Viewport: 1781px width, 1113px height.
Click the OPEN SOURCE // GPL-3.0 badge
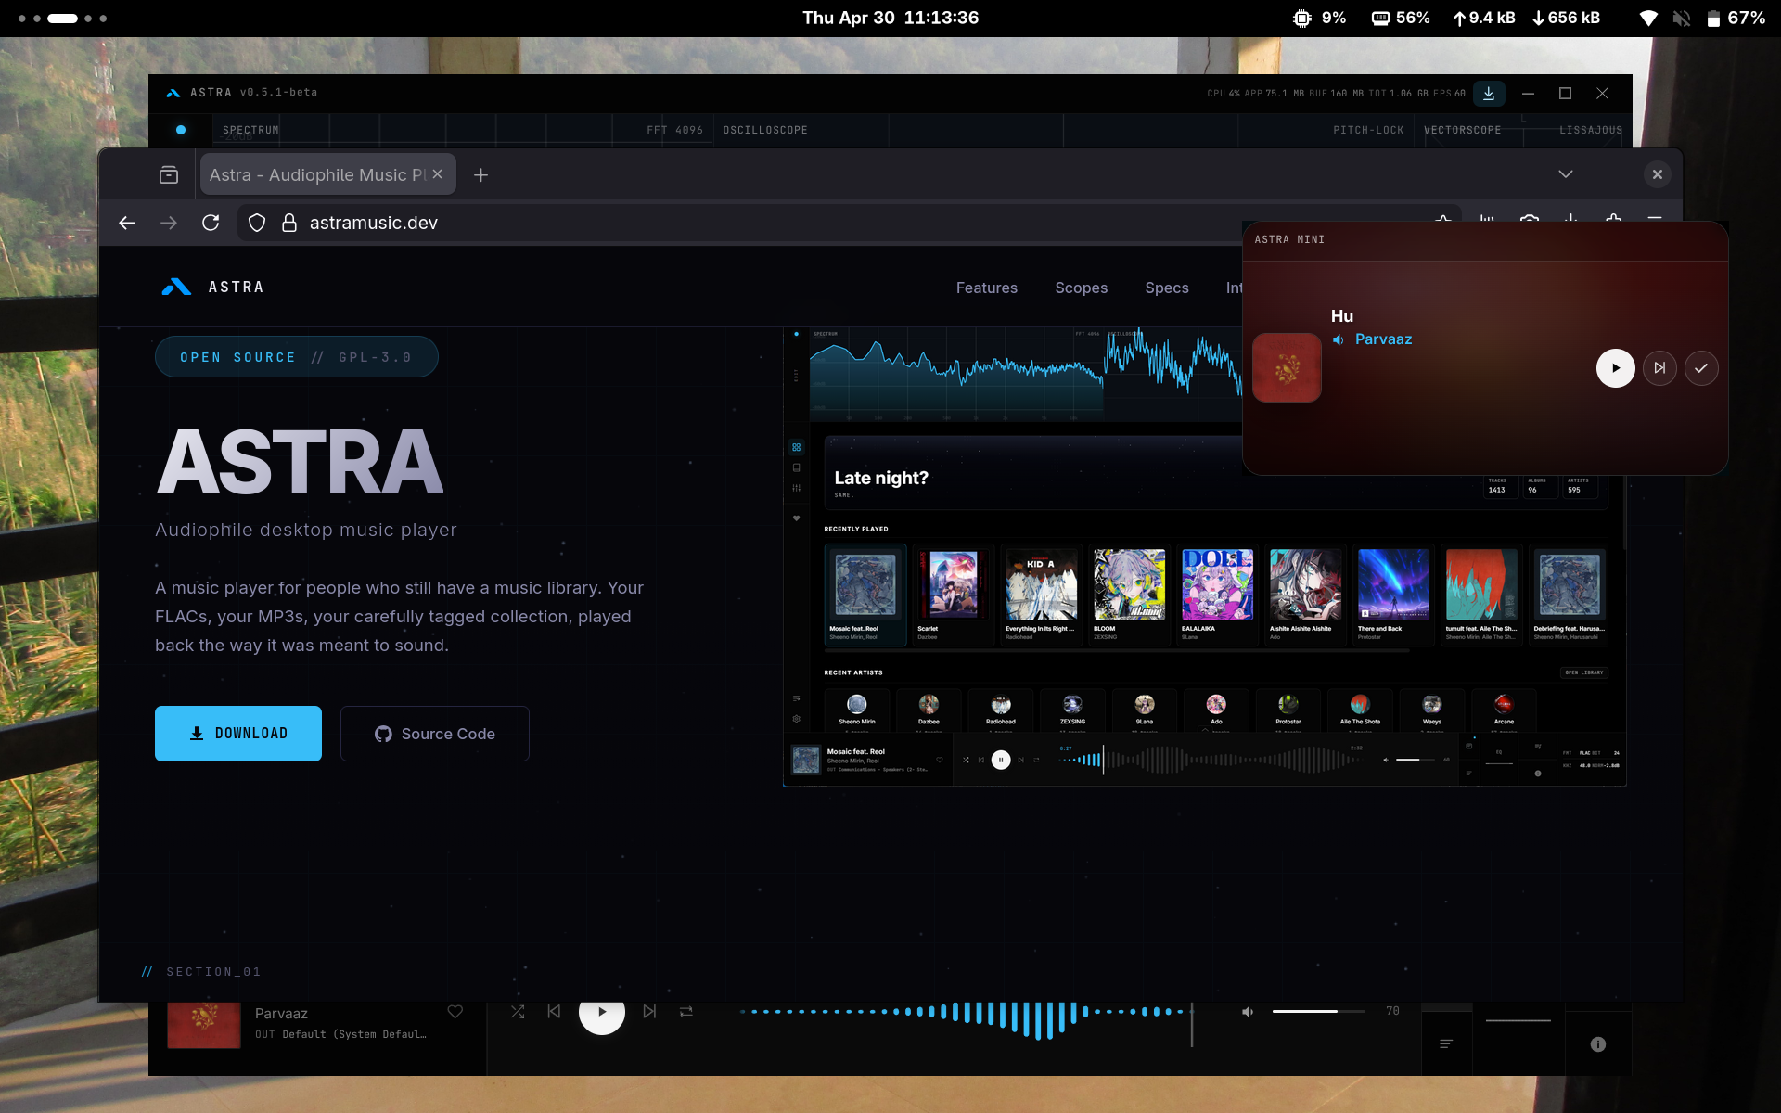point(297,357)
